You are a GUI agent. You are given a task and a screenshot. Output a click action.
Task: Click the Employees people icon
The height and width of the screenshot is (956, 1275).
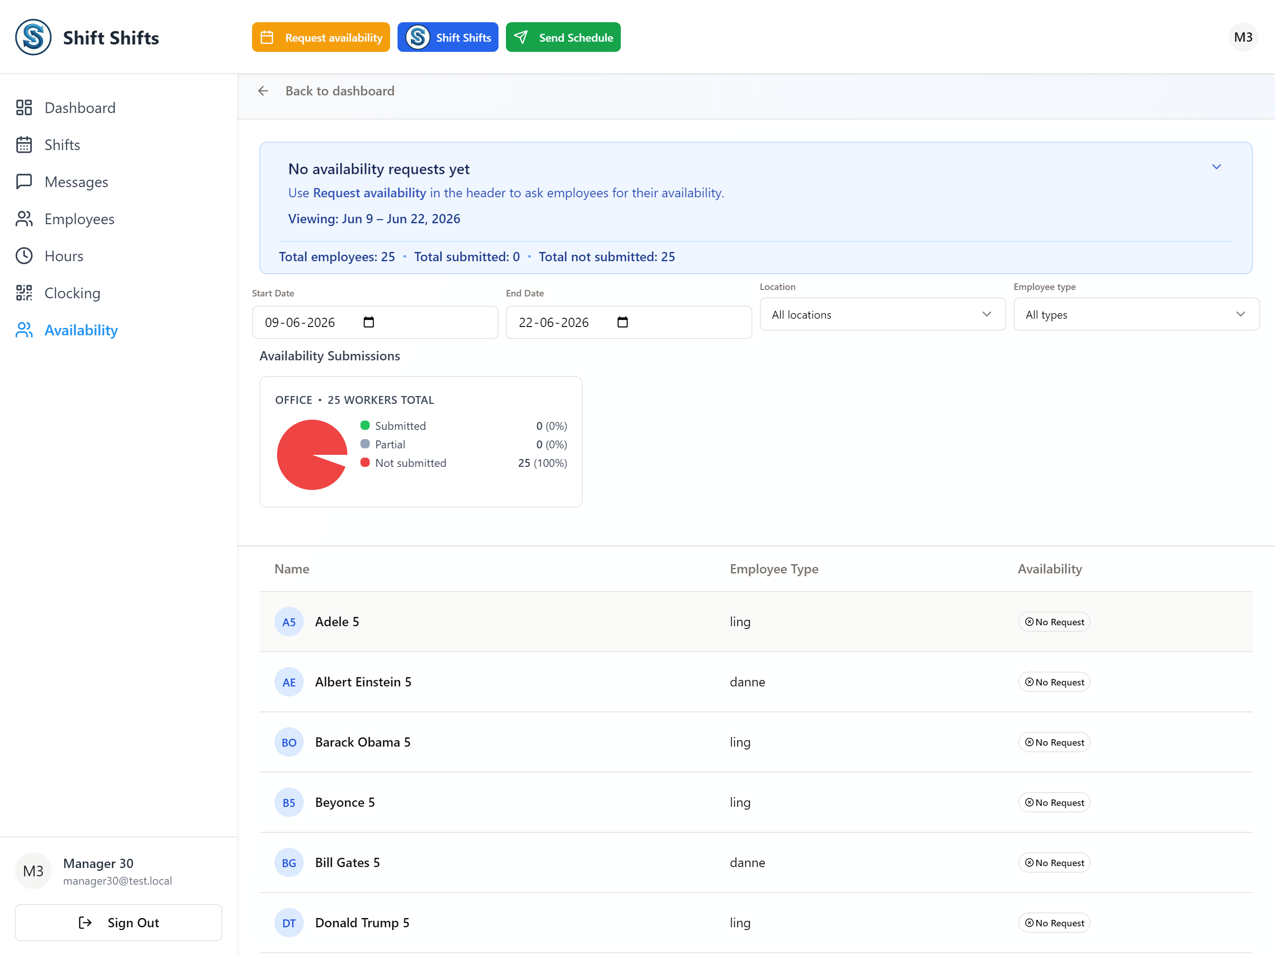pyautogui.click(x=24, y=219)
